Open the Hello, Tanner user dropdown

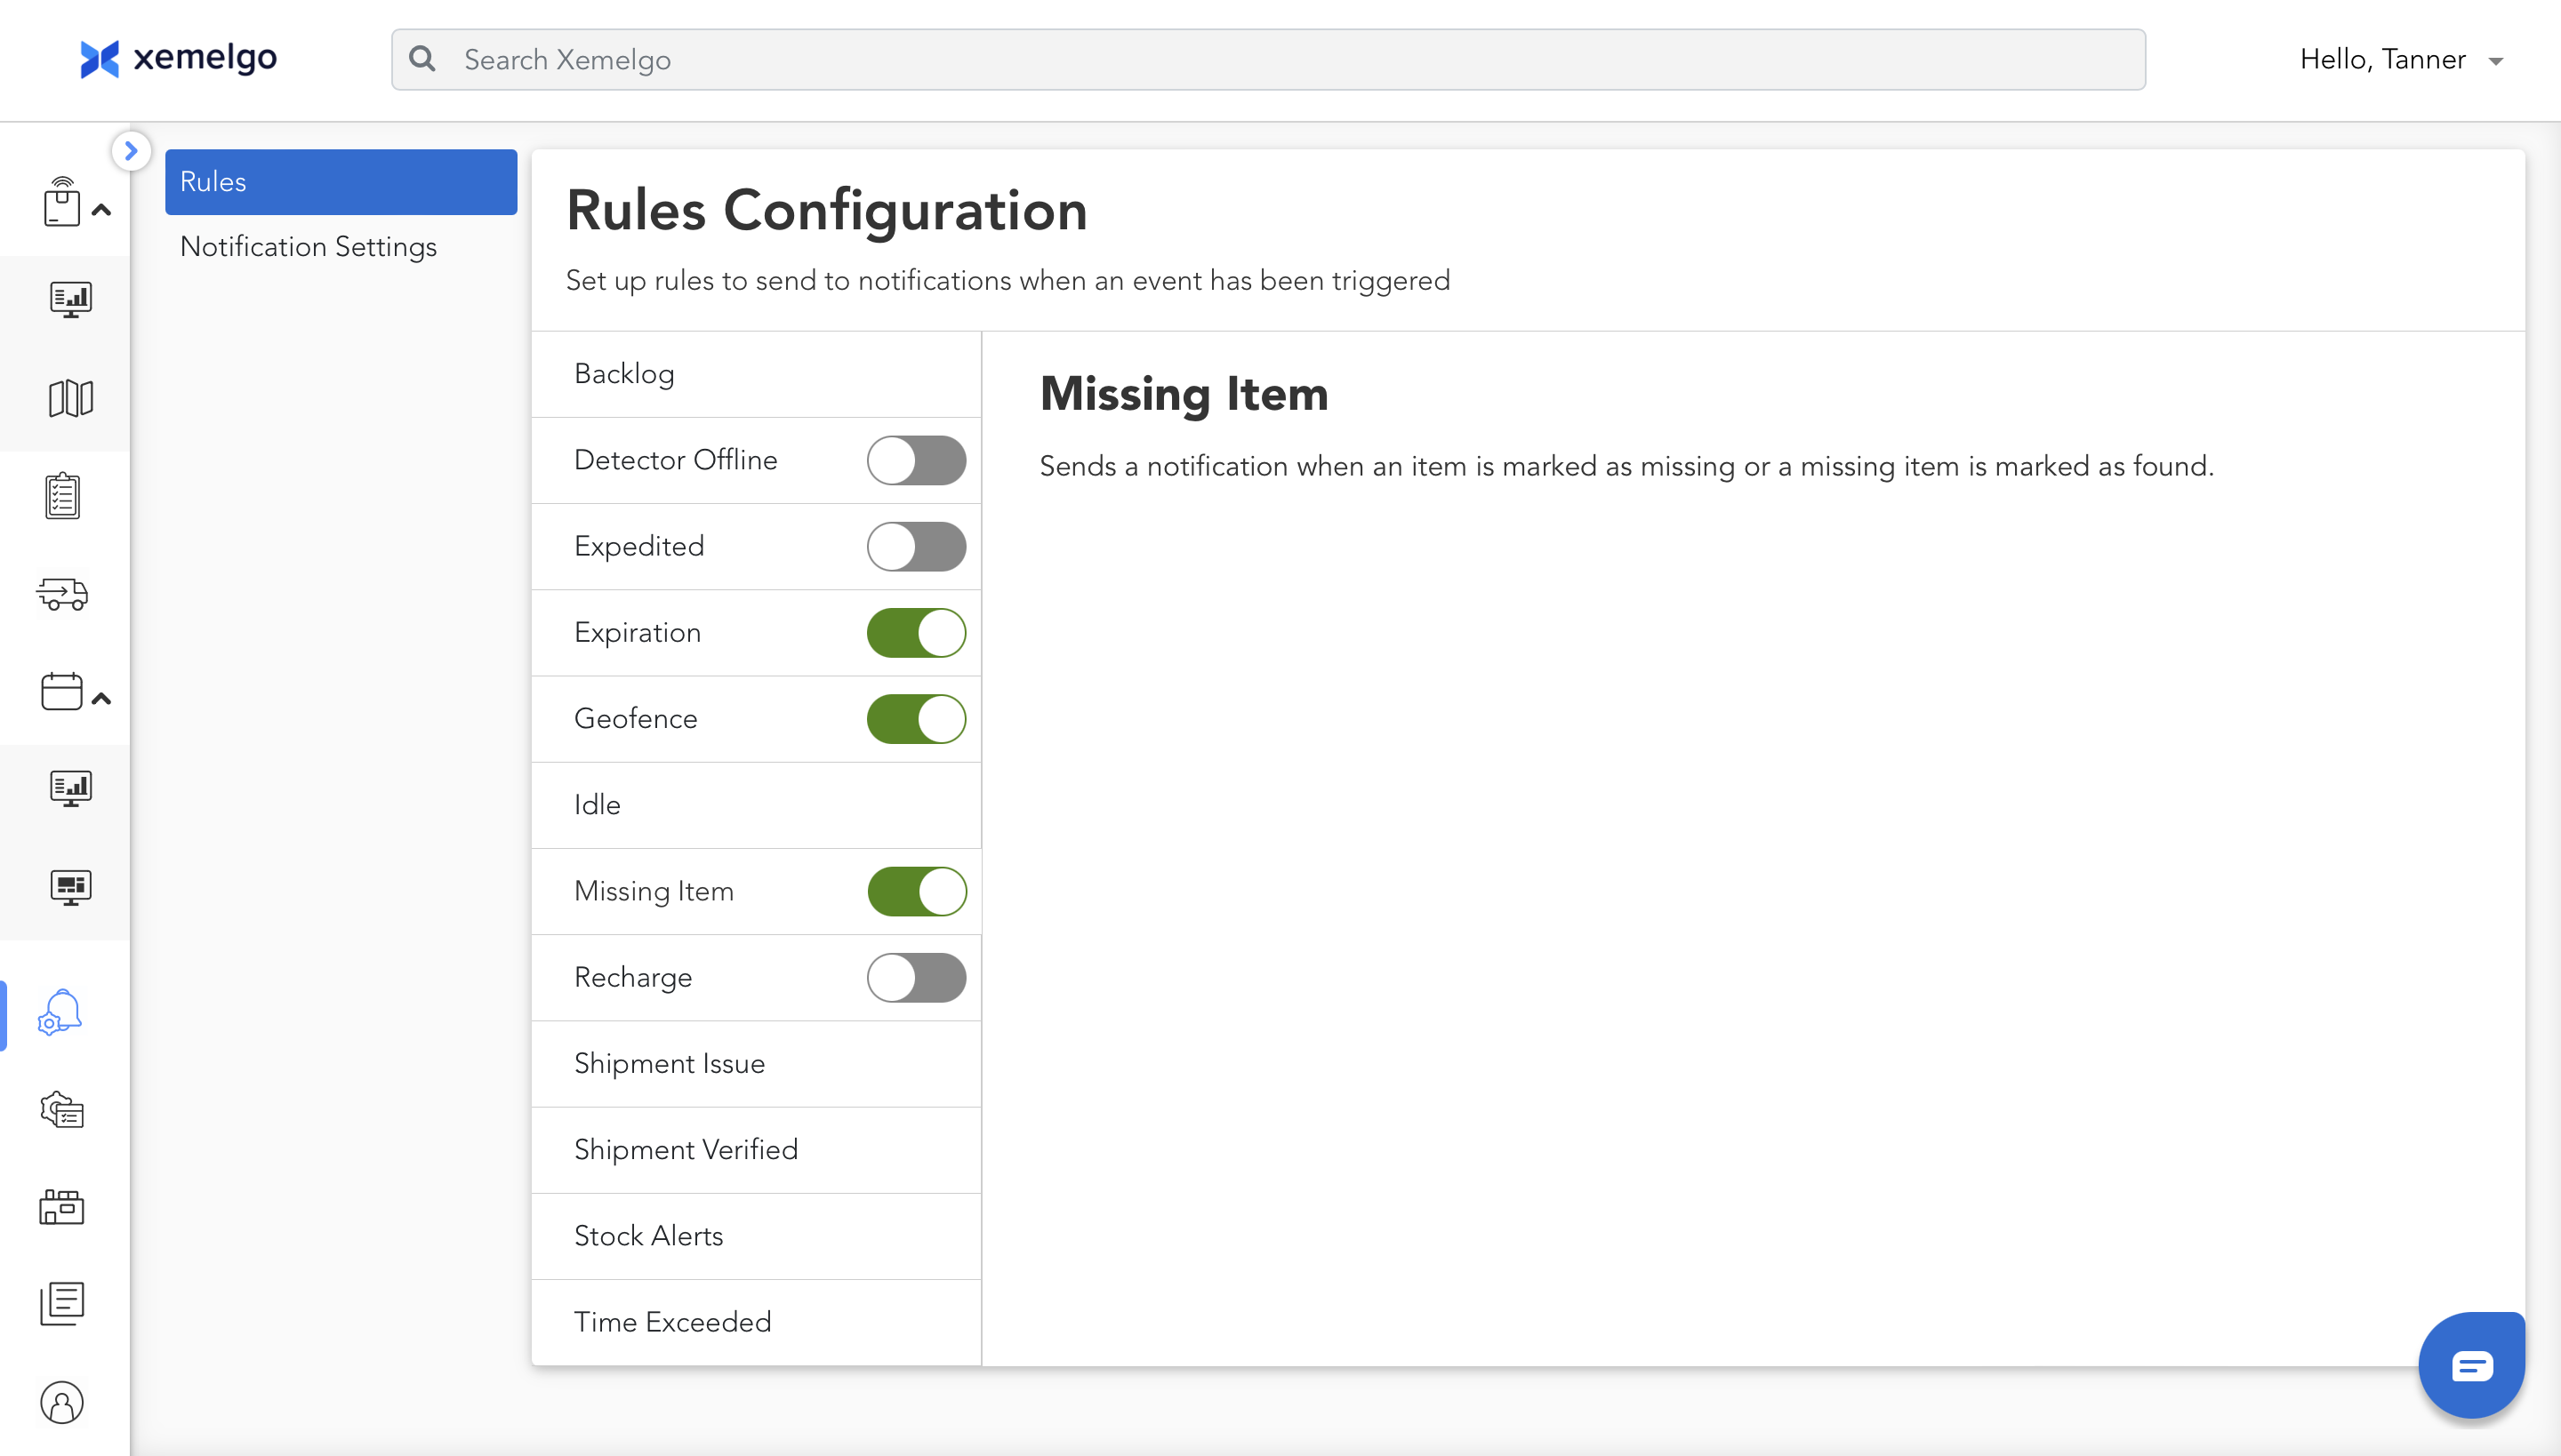(2401, 60)
